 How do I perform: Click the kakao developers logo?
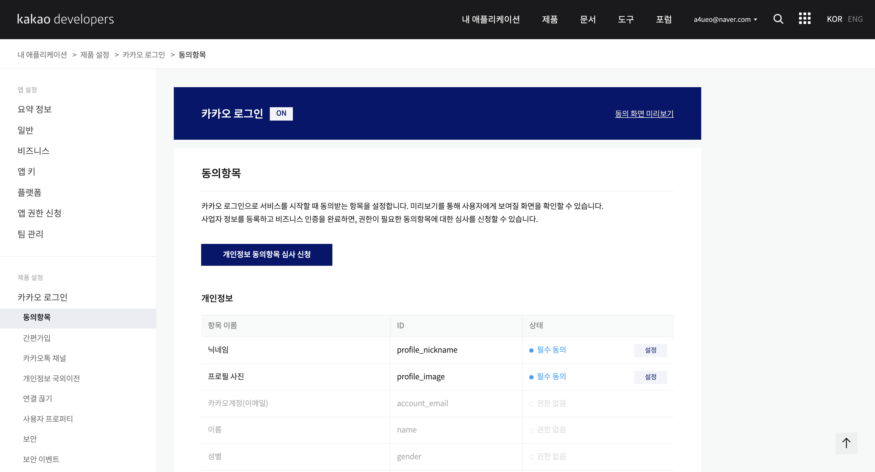(x=66, y=19)
